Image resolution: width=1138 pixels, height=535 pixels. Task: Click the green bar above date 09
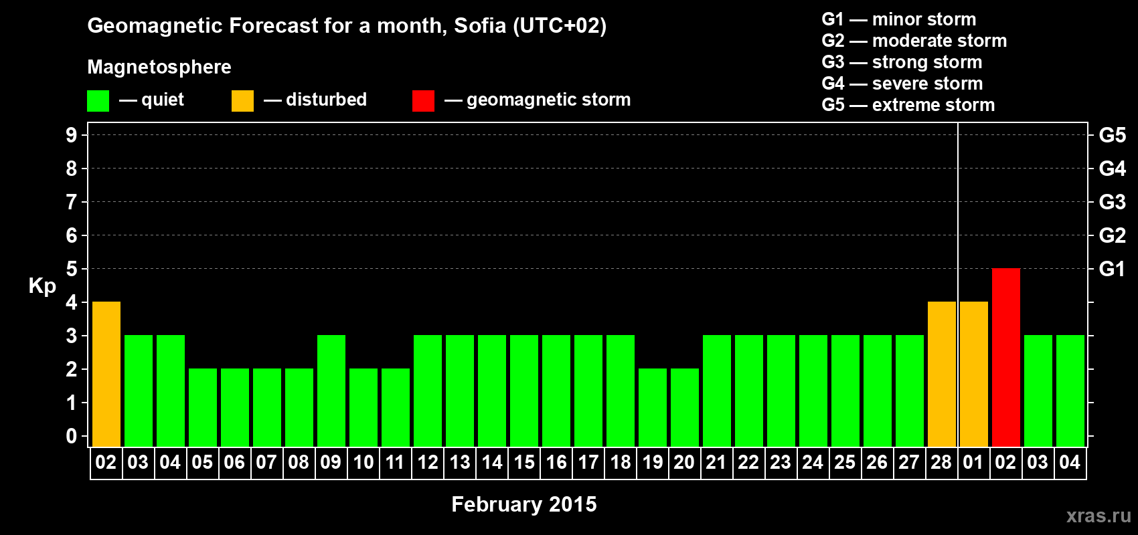(331, 391)
